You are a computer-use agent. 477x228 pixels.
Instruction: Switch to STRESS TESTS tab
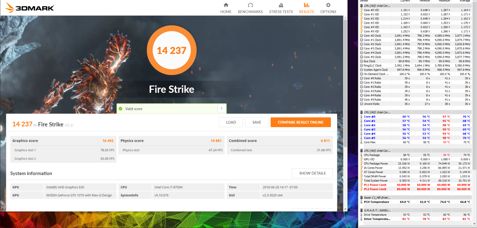point(281,8)
